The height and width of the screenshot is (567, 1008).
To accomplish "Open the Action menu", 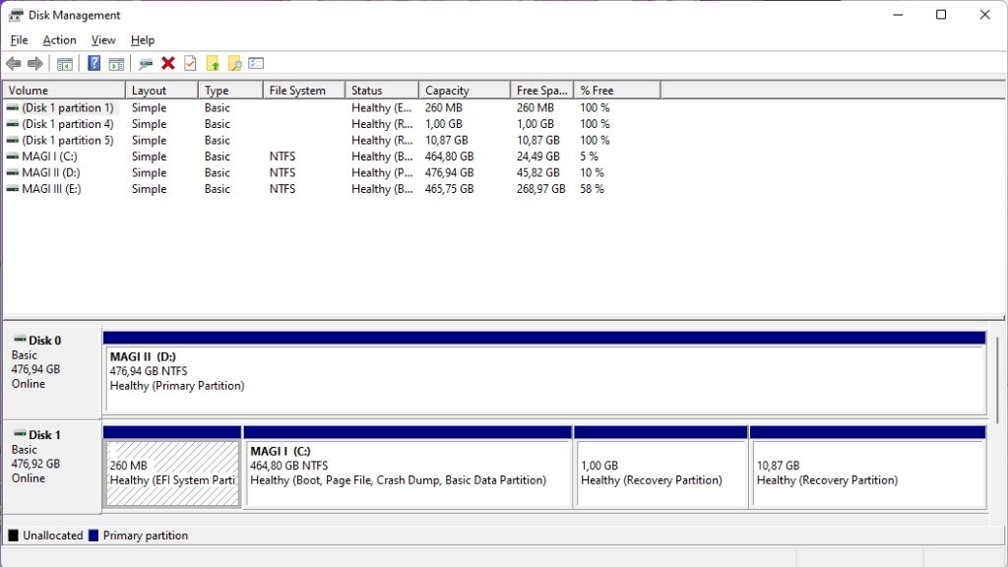I will click(x=59, y=39).
